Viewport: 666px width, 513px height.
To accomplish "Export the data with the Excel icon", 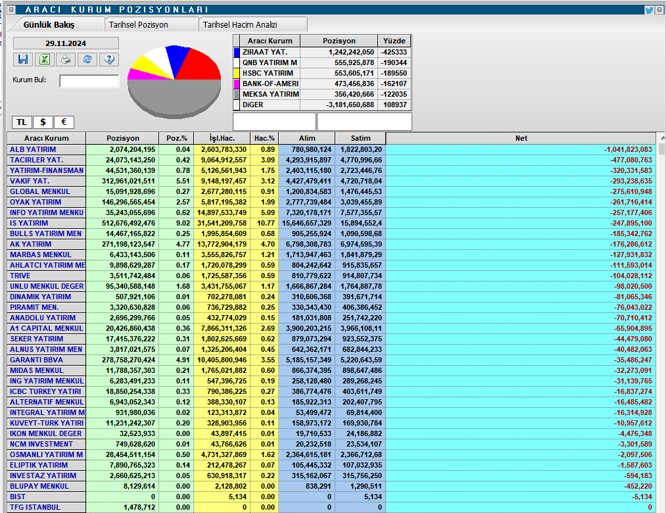I will click(x=44, y=59).
